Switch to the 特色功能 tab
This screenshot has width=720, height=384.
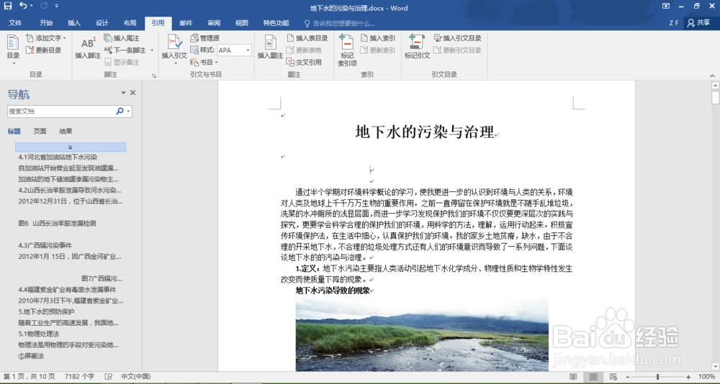[276, 23]
